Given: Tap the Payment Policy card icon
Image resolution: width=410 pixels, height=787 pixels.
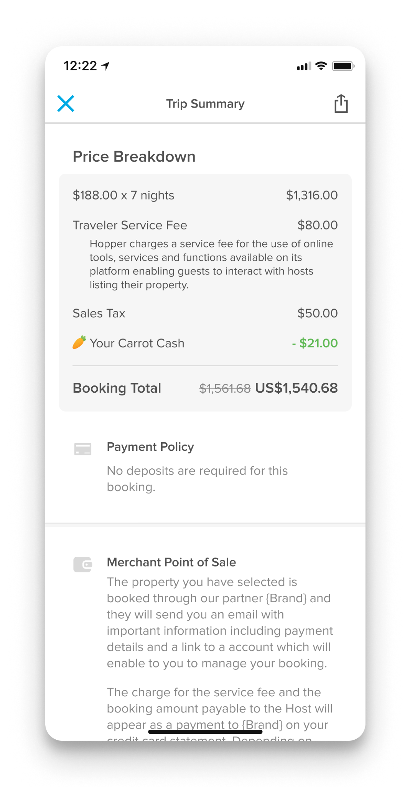Looking at the screenshot, I should pos(82,449).
